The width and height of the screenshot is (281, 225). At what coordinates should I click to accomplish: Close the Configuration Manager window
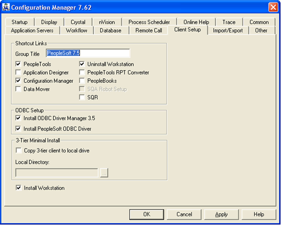(273, 7)
